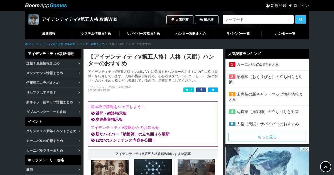Open サバイバー攻略まとめ navigation tab

coord(143,34)
